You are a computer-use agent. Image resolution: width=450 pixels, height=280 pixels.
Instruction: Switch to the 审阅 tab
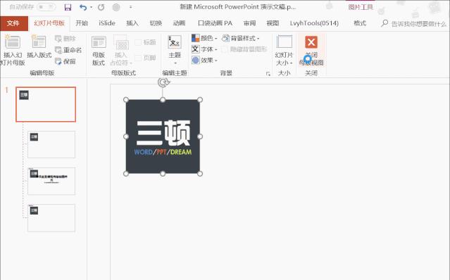[249, 23]
